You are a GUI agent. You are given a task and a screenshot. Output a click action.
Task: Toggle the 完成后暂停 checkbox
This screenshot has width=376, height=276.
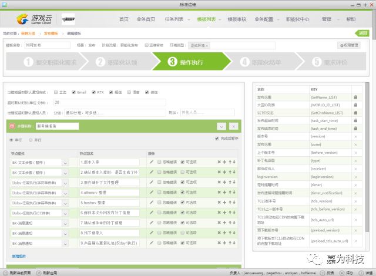point(217,139)
